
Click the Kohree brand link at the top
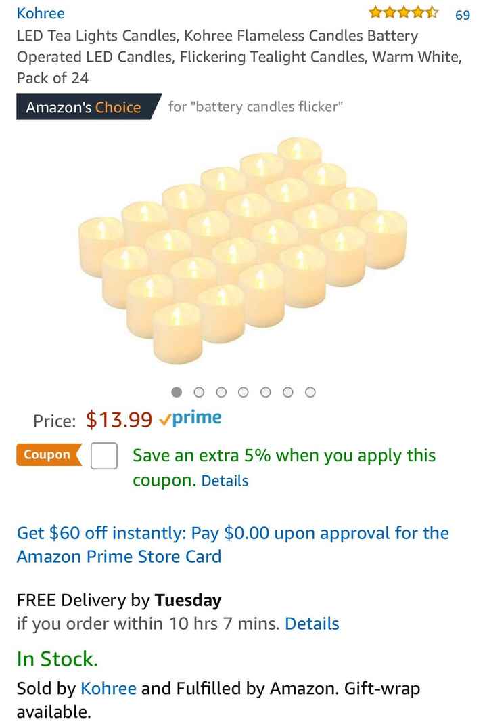tap(41, 13)
